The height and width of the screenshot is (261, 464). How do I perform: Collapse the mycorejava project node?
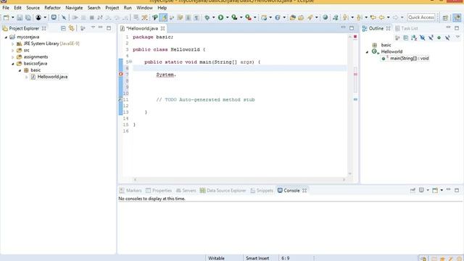[x=6, y=37]
